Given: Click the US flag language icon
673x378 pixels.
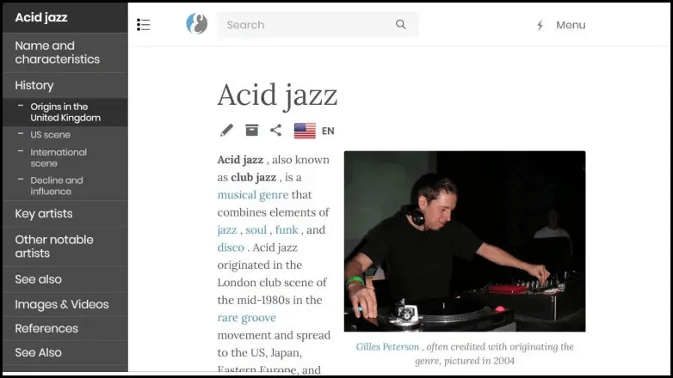Looking at the screenshot, I should (305, 131).
